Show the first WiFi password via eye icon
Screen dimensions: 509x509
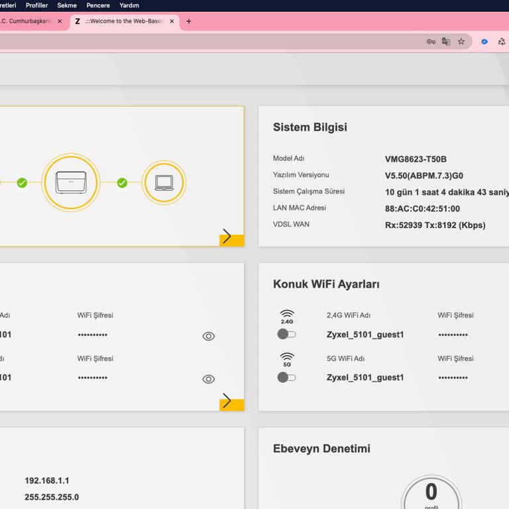pos(208,336)
